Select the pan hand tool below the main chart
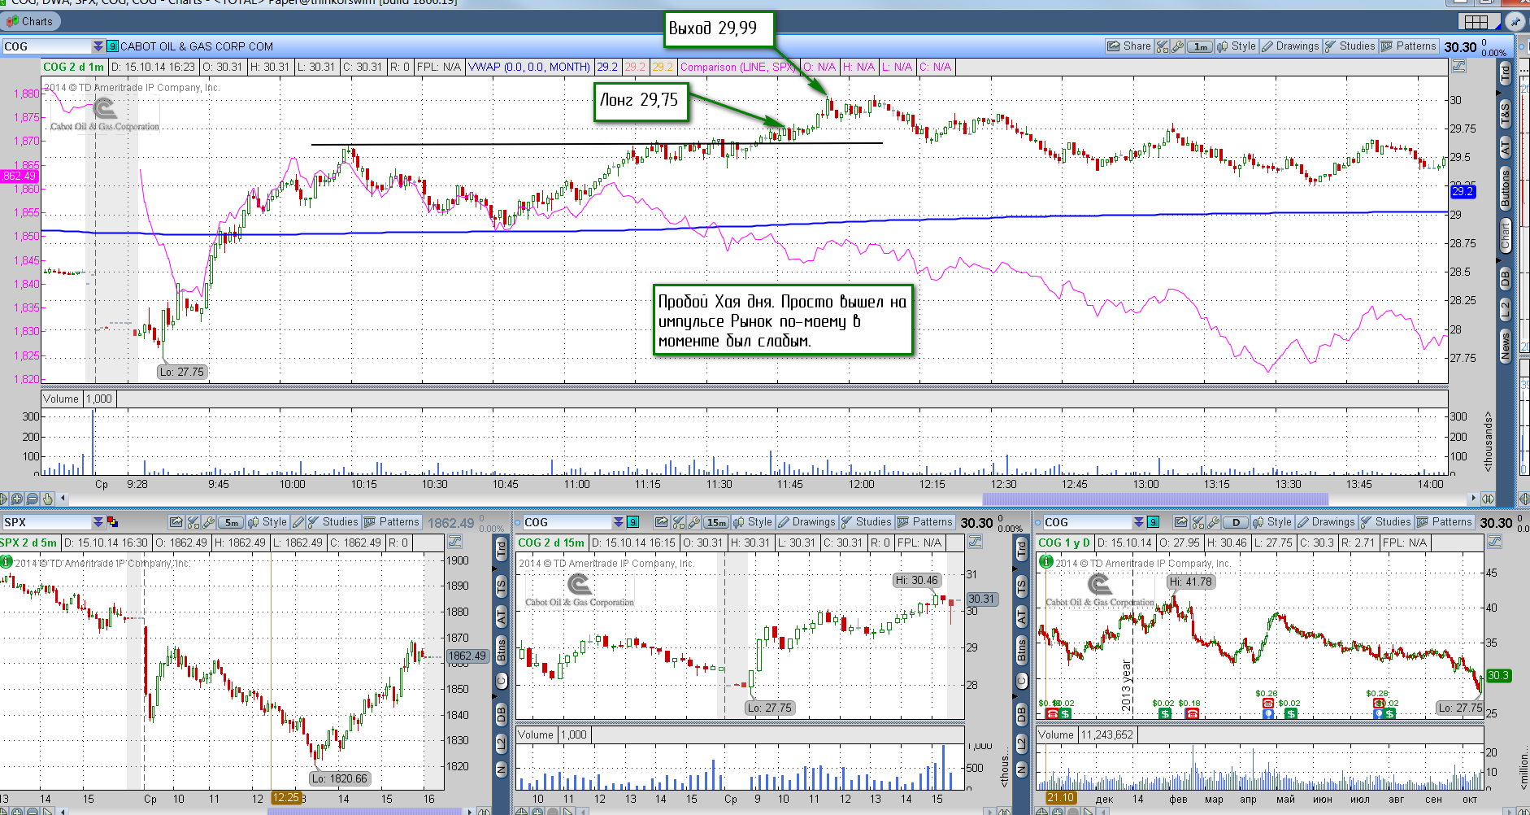 click(x=47, y=499)
